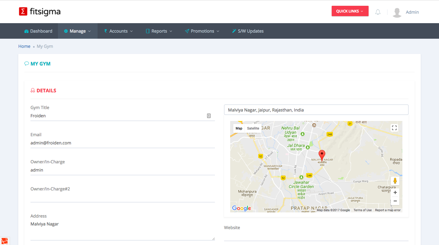The width and height of the screenshot is (439, 245).
Task: Open the S/W Updates page
Action: click(x=248, y=31)
